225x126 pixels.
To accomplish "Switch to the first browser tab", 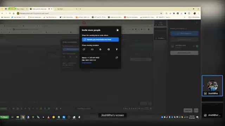I will pyautogui.click(x=16, y=9).
